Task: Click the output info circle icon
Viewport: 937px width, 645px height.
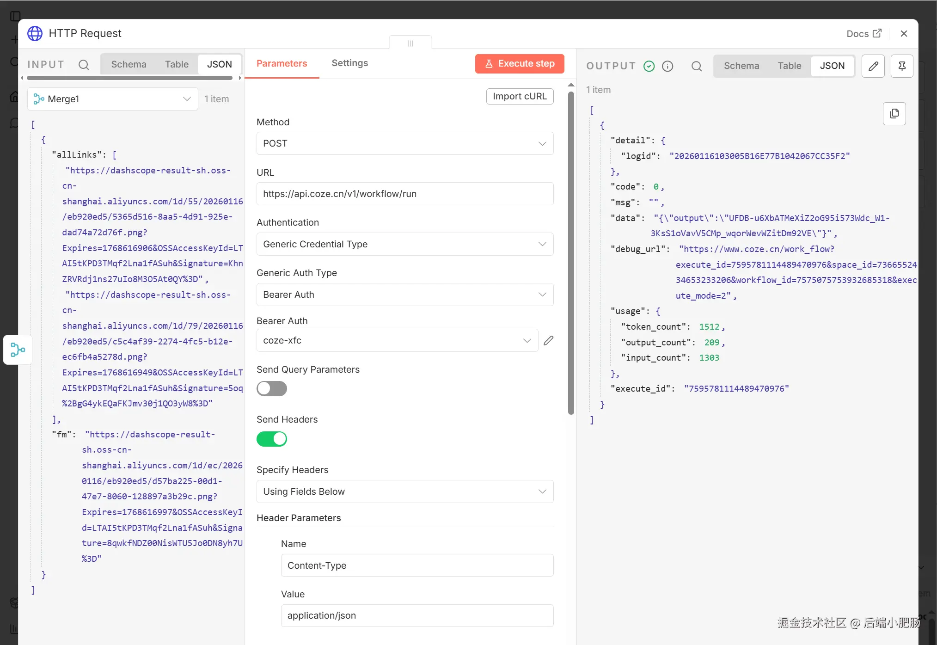Action: [x=668, y=66]
